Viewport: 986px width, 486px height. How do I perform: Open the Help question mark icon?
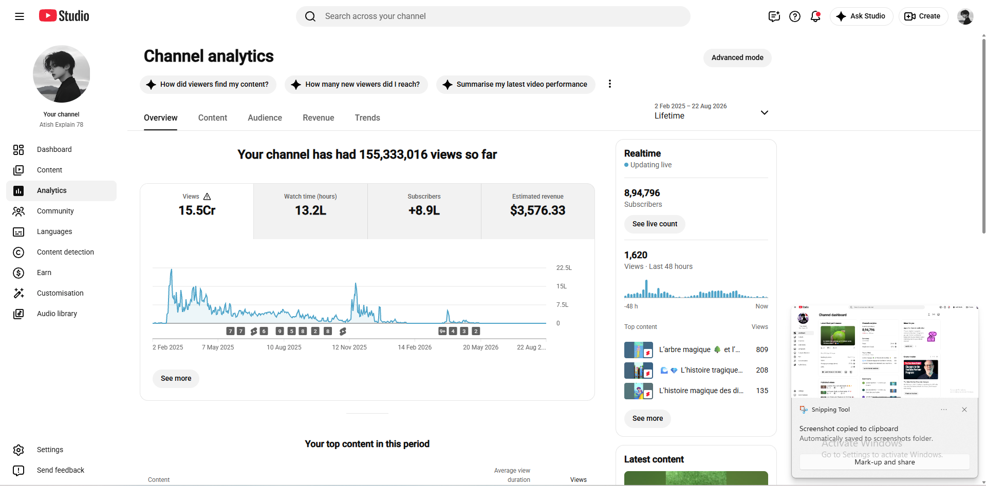tap(795, 16)
